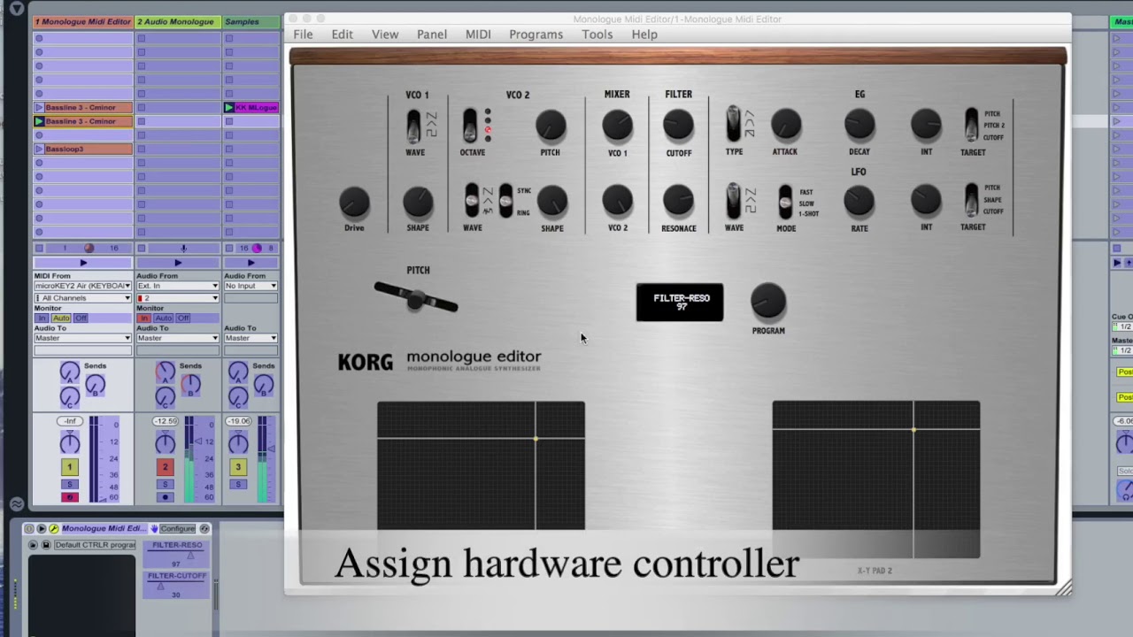Toggle the VCO 2 Sync/Ring switch
Image resolution: width=1133 pixels, height=637 pixels.
[505, 201]
